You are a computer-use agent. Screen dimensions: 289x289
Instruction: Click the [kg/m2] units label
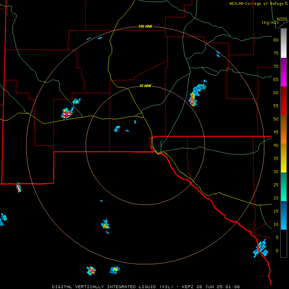click(270, 22)
